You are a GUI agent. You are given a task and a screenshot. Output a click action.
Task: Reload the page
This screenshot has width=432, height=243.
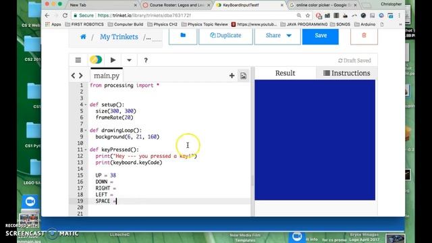pos(65,16)
